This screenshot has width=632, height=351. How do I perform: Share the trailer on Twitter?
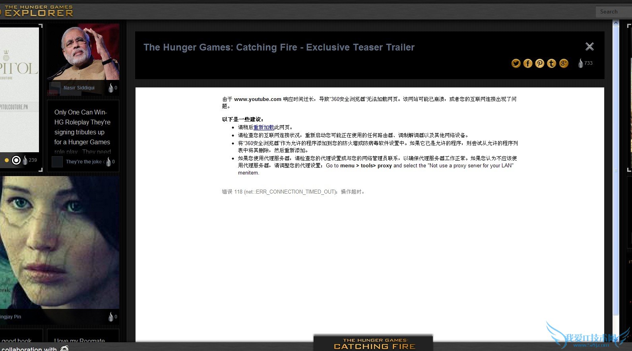(x=516, y=64)
